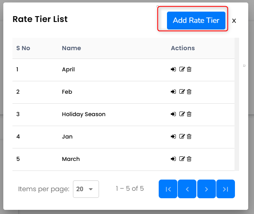Edit the March rate tier
254x214 pixels.
[181, 159]
